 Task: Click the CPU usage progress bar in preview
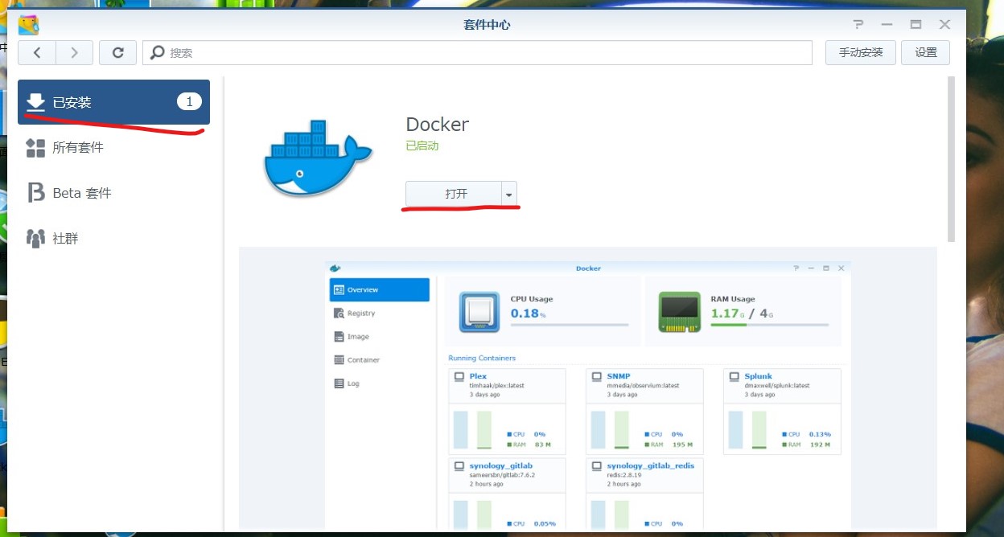(570, 325)
